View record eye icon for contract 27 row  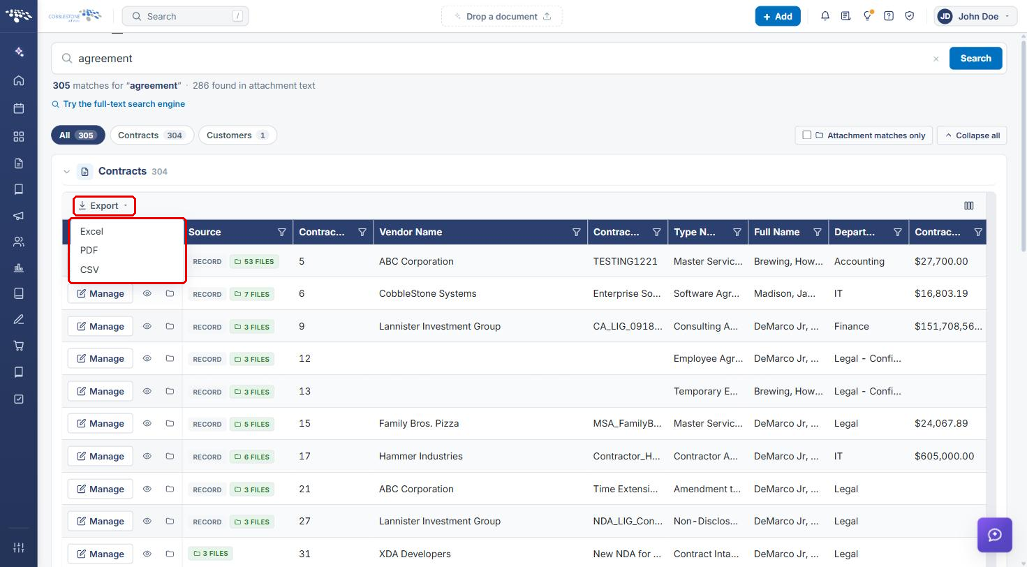(147, 522)
